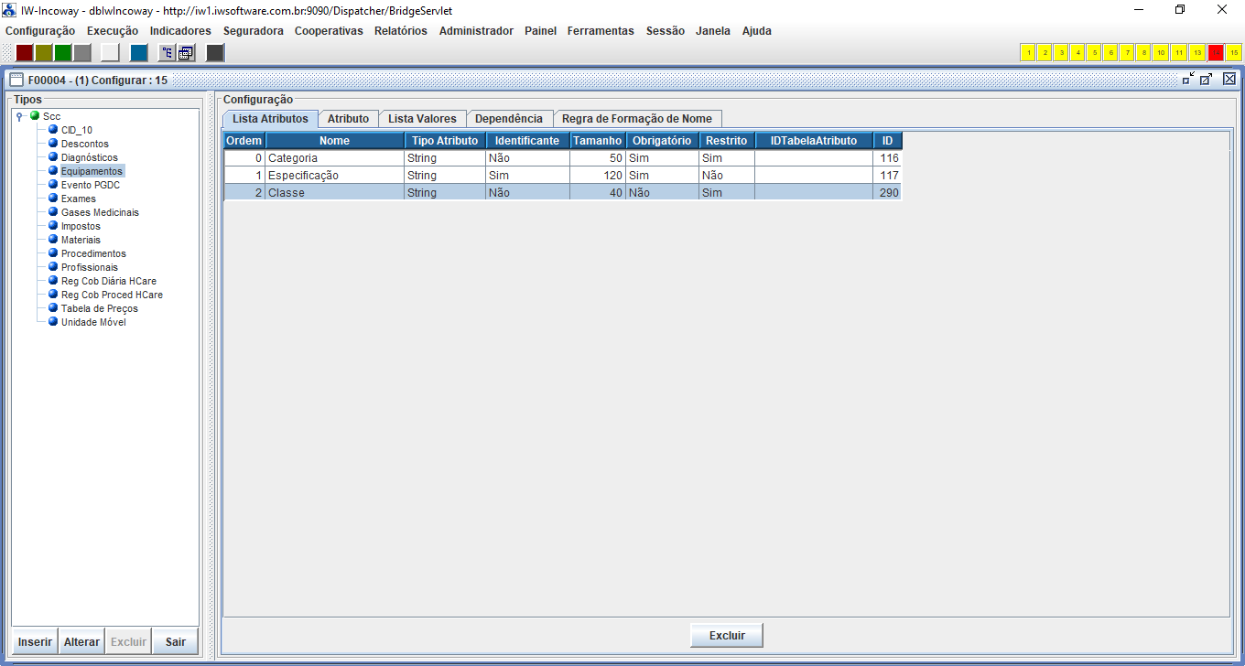Open the Relatórios menu

click(x=400, y=31)
